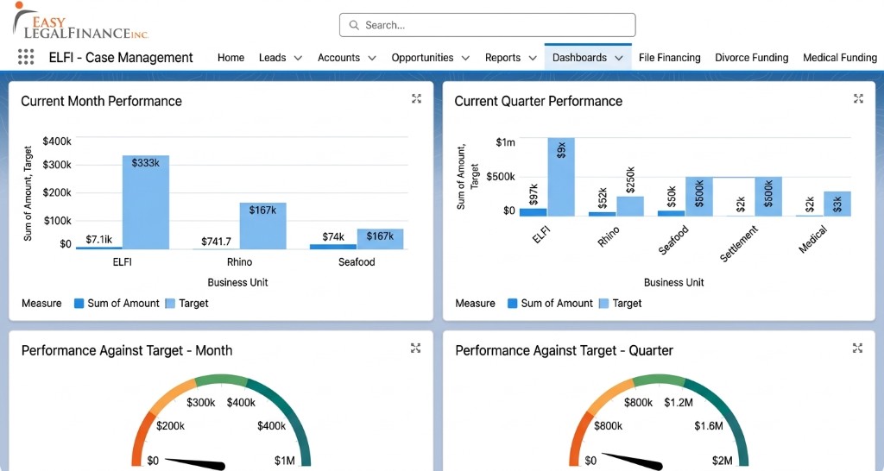
Task: Click the $3k Medical quarter target bar
Action: [x=837, y=204]
